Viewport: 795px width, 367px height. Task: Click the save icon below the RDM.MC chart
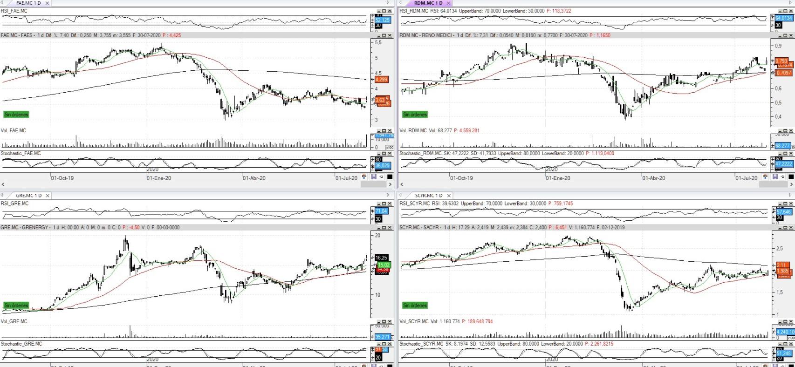coord(775,177)
